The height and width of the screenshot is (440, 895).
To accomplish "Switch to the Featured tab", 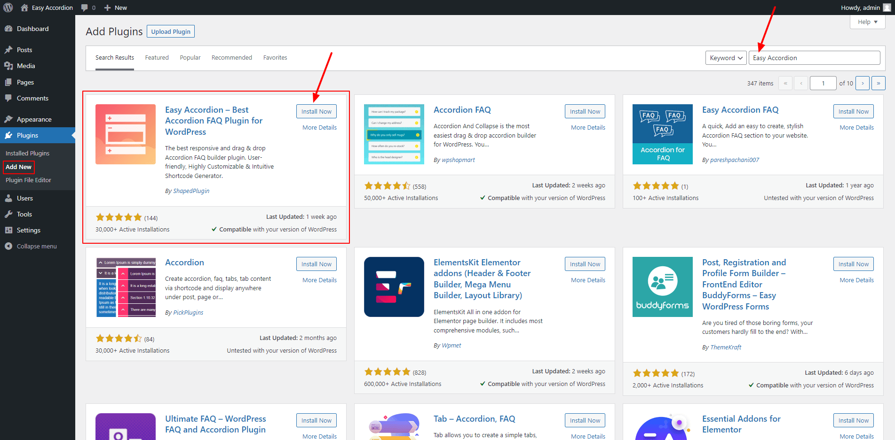I will (157, 58).
